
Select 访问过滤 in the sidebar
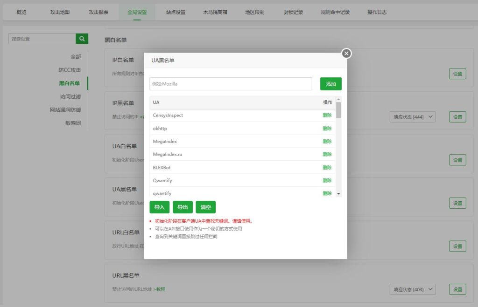[x=70, y=97]
